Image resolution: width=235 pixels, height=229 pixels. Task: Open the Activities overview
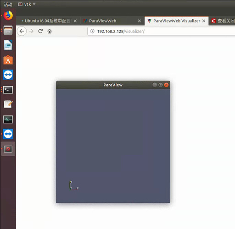coord(8,4)
